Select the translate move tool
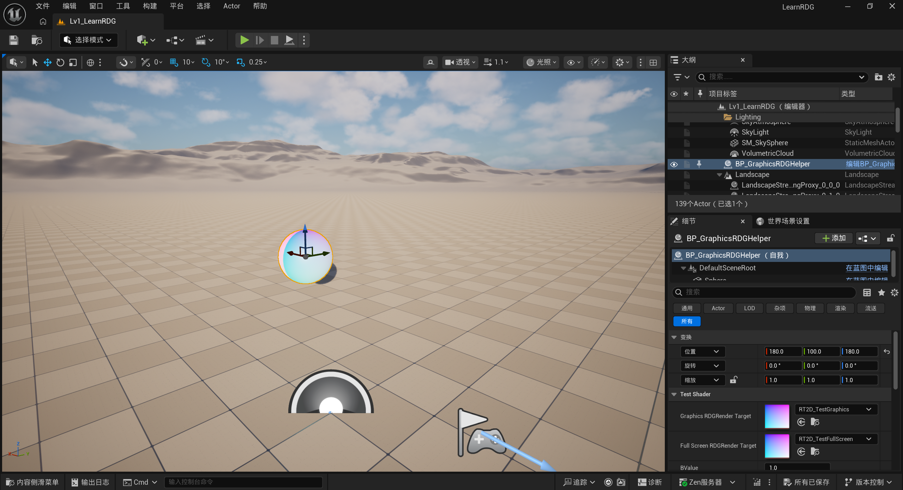Screen dimensions: 903x490 pyautogui.click(x=48, y=62)
